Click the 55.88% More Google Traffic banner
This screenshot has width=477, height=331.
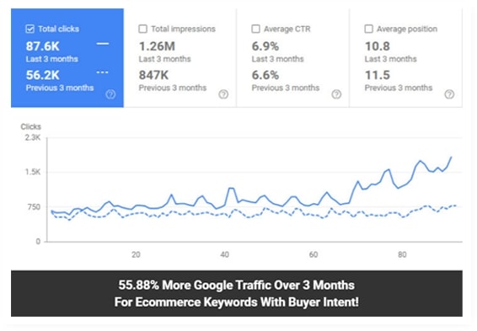click(x=237, y=294)
